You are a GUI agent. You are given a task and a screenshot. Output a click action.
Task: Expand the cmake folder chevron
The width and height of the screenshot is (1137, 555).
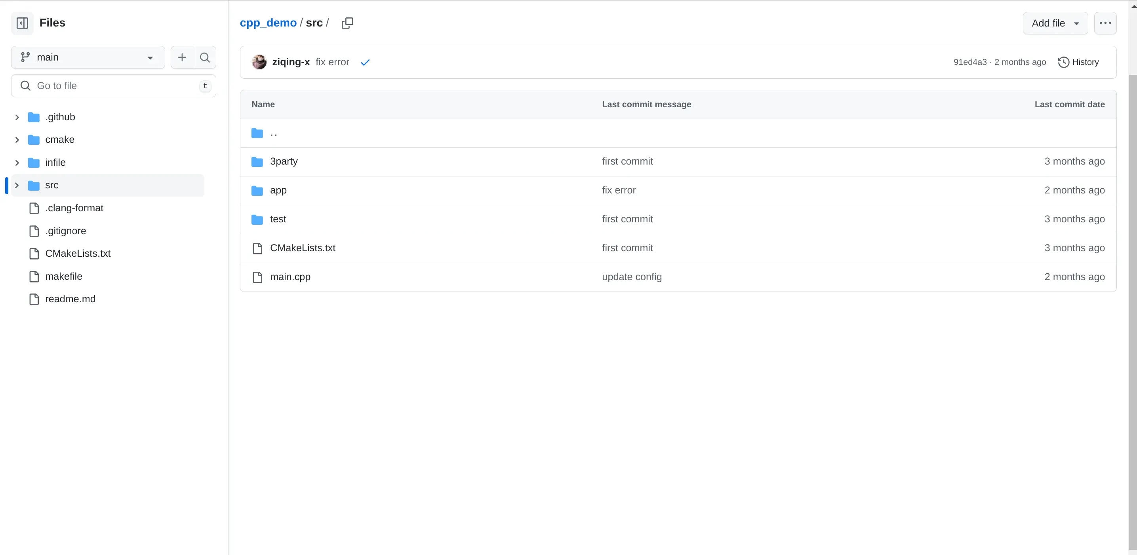(17, 140)
